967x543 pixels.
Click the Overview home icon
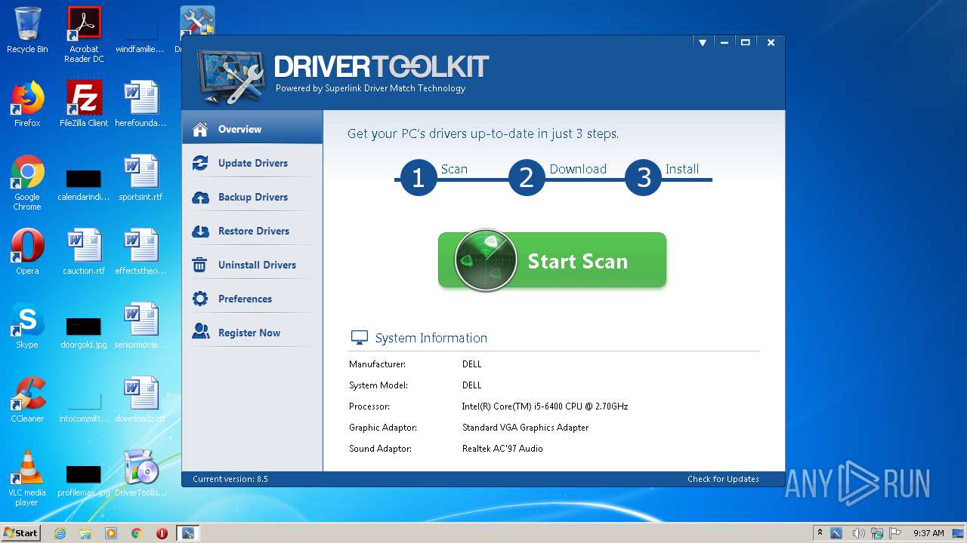[200, 129]
